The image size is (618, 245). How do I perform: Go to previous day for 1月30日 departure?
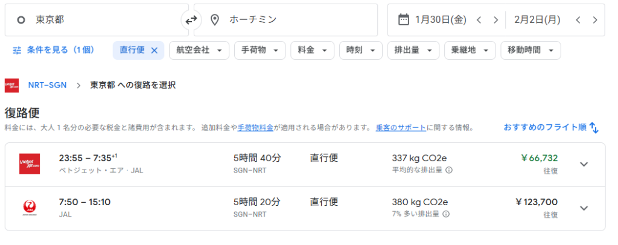(479, 20)
